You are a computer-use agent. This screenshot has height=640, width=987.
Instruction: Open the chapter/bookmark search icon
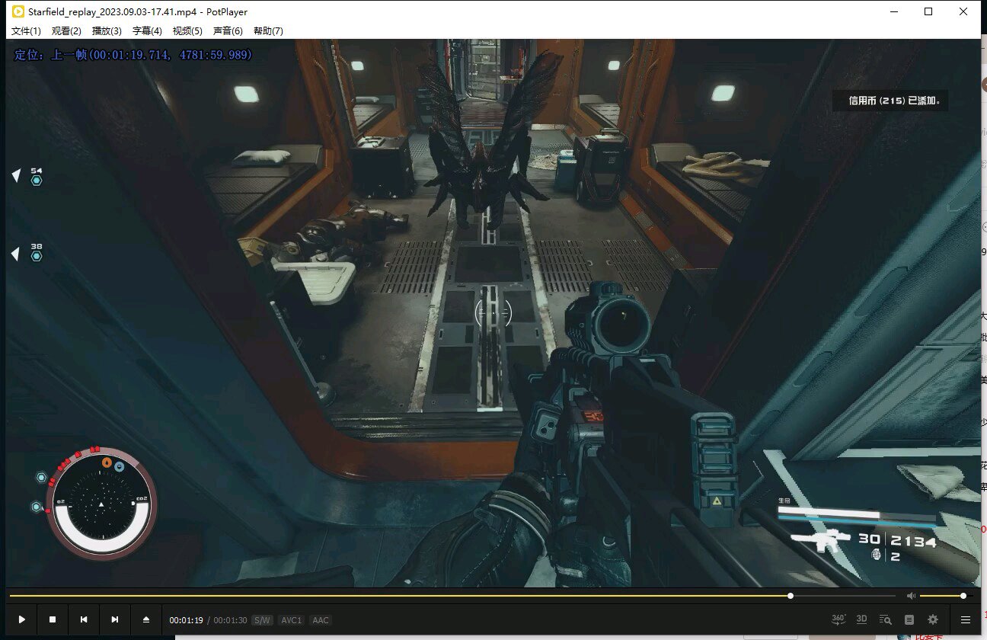(885, 619)
